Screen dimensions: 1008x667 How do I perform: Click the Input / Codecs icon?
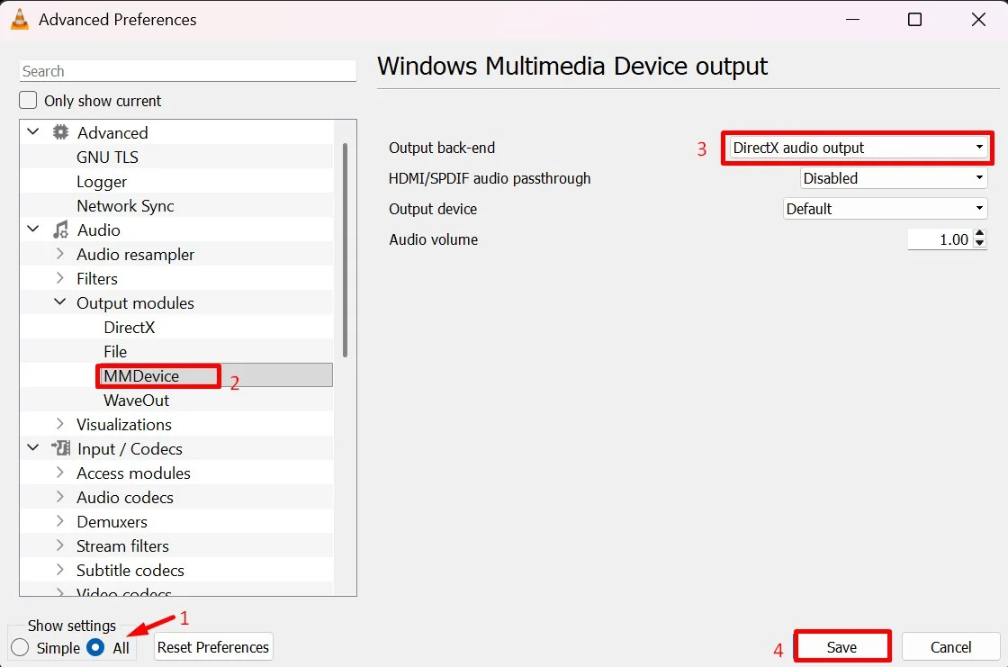(61, 448)
